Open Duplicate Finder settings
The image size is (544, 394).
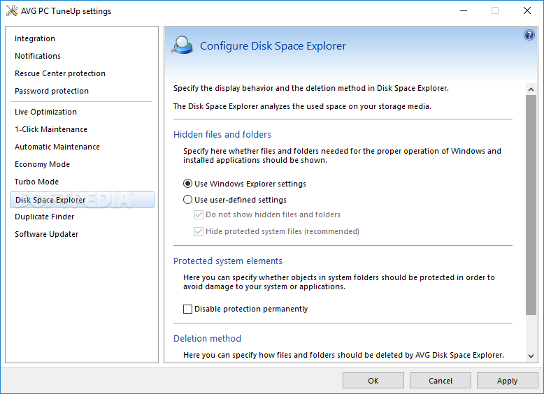[x=45, y=217]
